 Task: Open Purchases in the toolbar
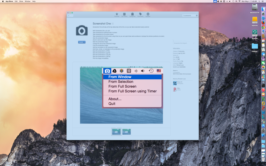(140, 15)
